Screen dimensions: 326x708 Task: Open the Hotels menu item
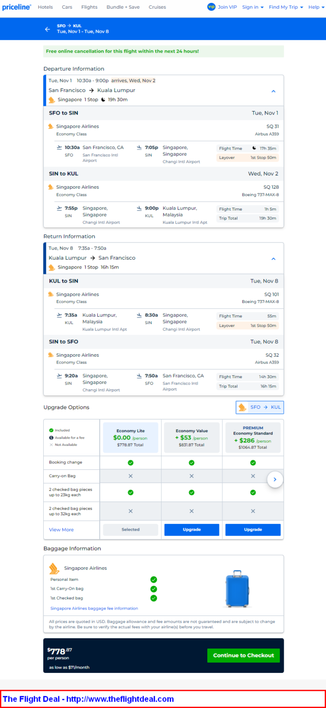(45, 7)
